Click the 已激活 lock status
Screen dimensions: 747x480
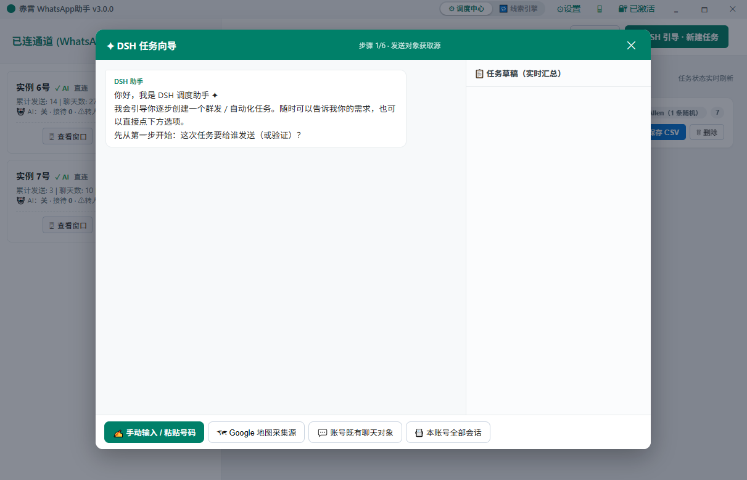point(637,9)
